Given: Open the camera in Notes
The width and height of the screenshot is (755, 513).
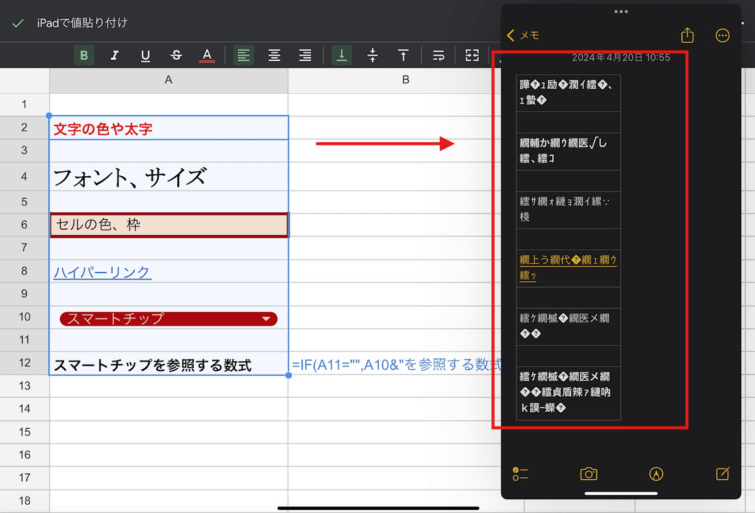Looking at the screenshot, I should (x=588, y=474).
